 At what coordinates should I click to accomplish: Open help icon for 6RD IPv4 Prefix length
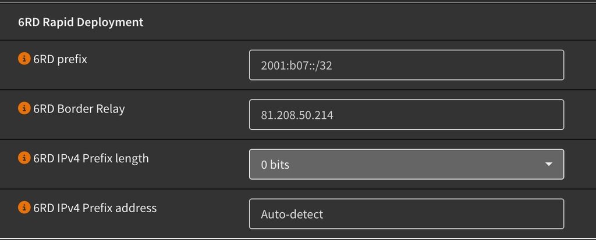pos(24,158)
